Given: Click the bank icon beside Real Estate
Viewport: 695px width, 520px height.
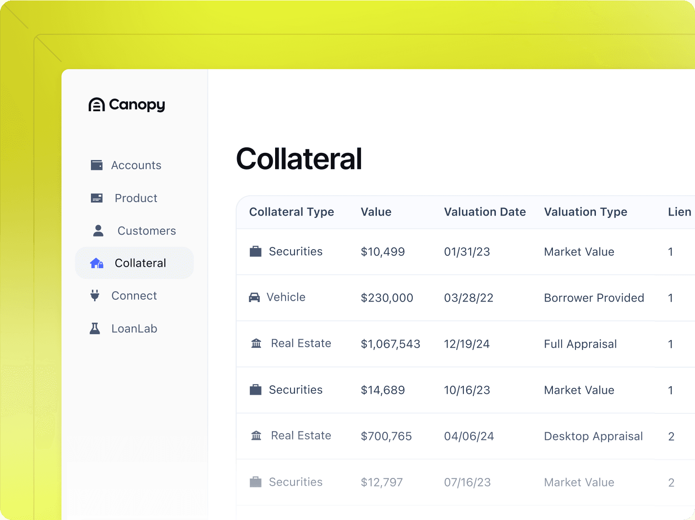Looking at the screenshot, I should click(256, 343).
